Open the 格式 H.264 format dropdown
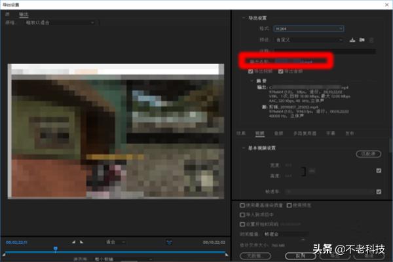The width and height of the screenshot is (393, 262). coord(309,29)
